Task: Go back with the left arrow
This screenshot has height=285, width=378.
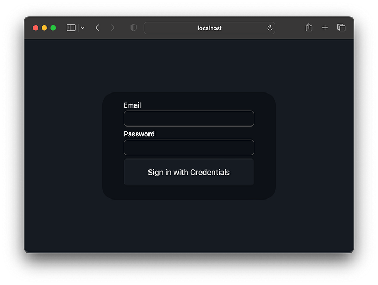Action: click(97, 28)
